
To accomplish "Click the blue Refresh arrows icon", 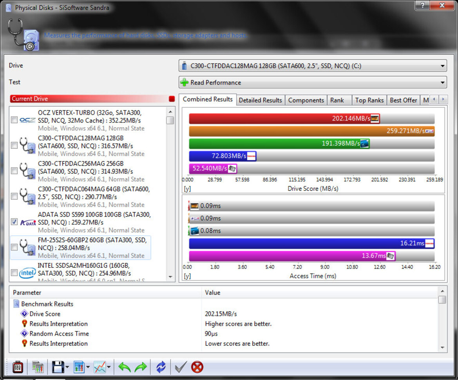I will (161, 367).
